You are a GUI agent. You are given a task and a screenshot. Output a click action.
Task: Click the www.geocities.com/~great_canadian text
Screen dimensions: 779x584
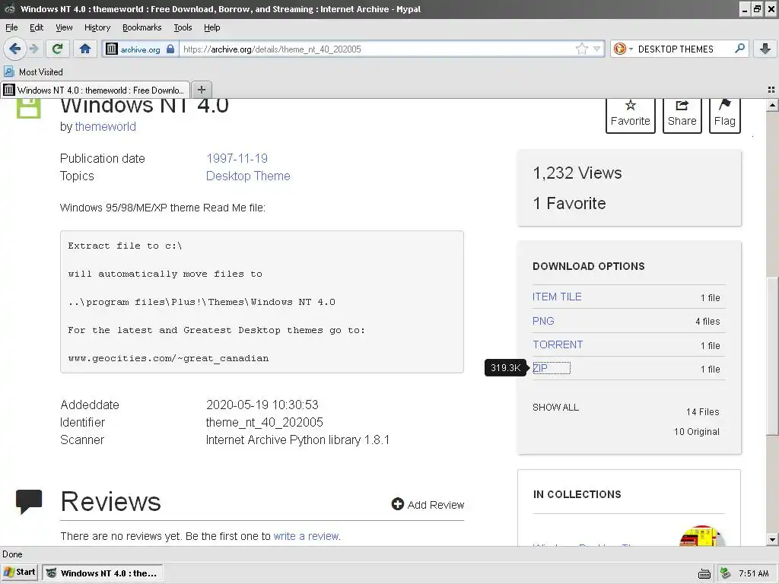(x=168, y=358)
